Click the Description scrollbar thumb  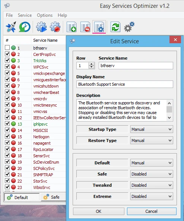[x=169, y=109]
